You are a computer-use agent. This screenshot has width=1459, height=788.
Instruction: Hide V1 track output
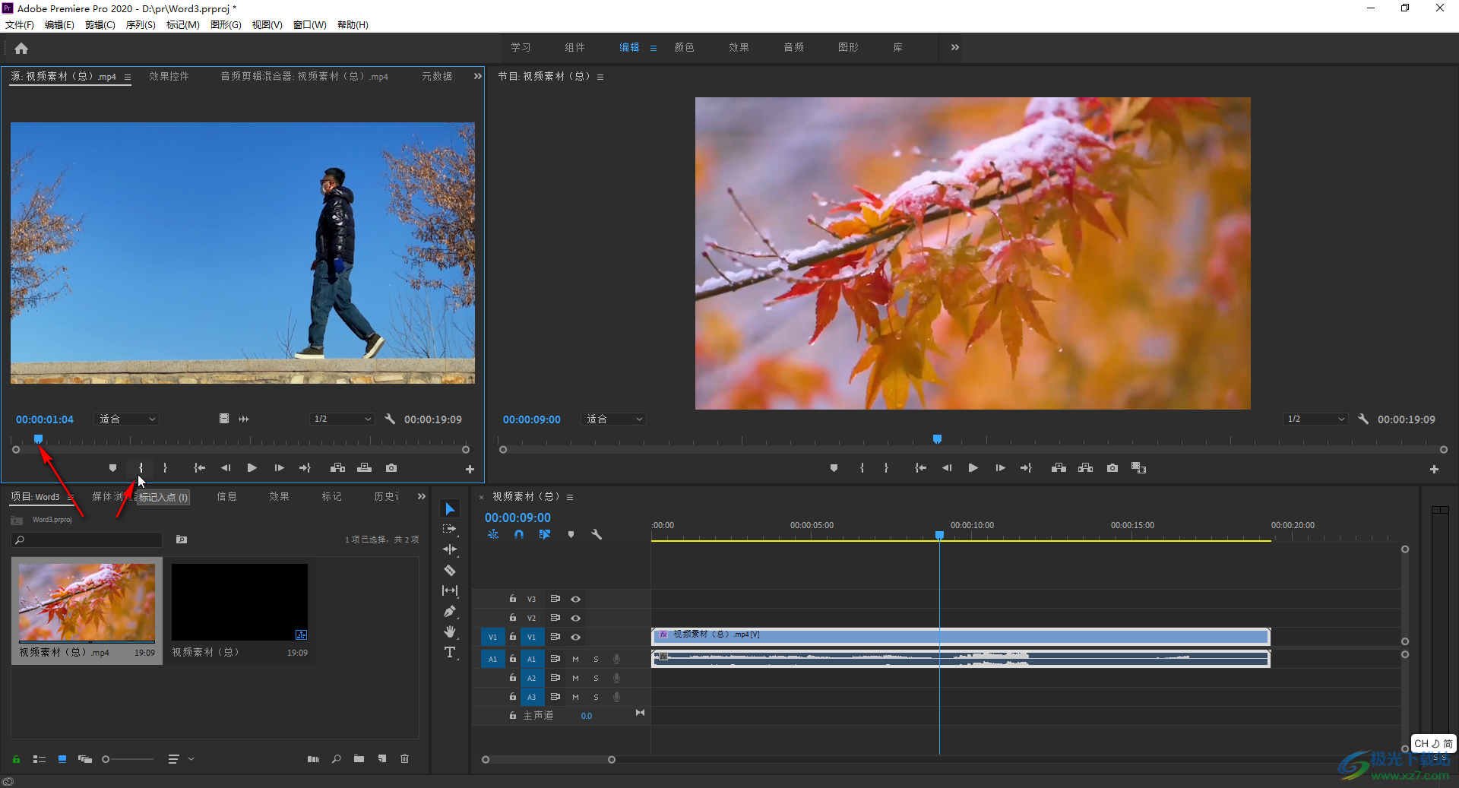(576, 637)
